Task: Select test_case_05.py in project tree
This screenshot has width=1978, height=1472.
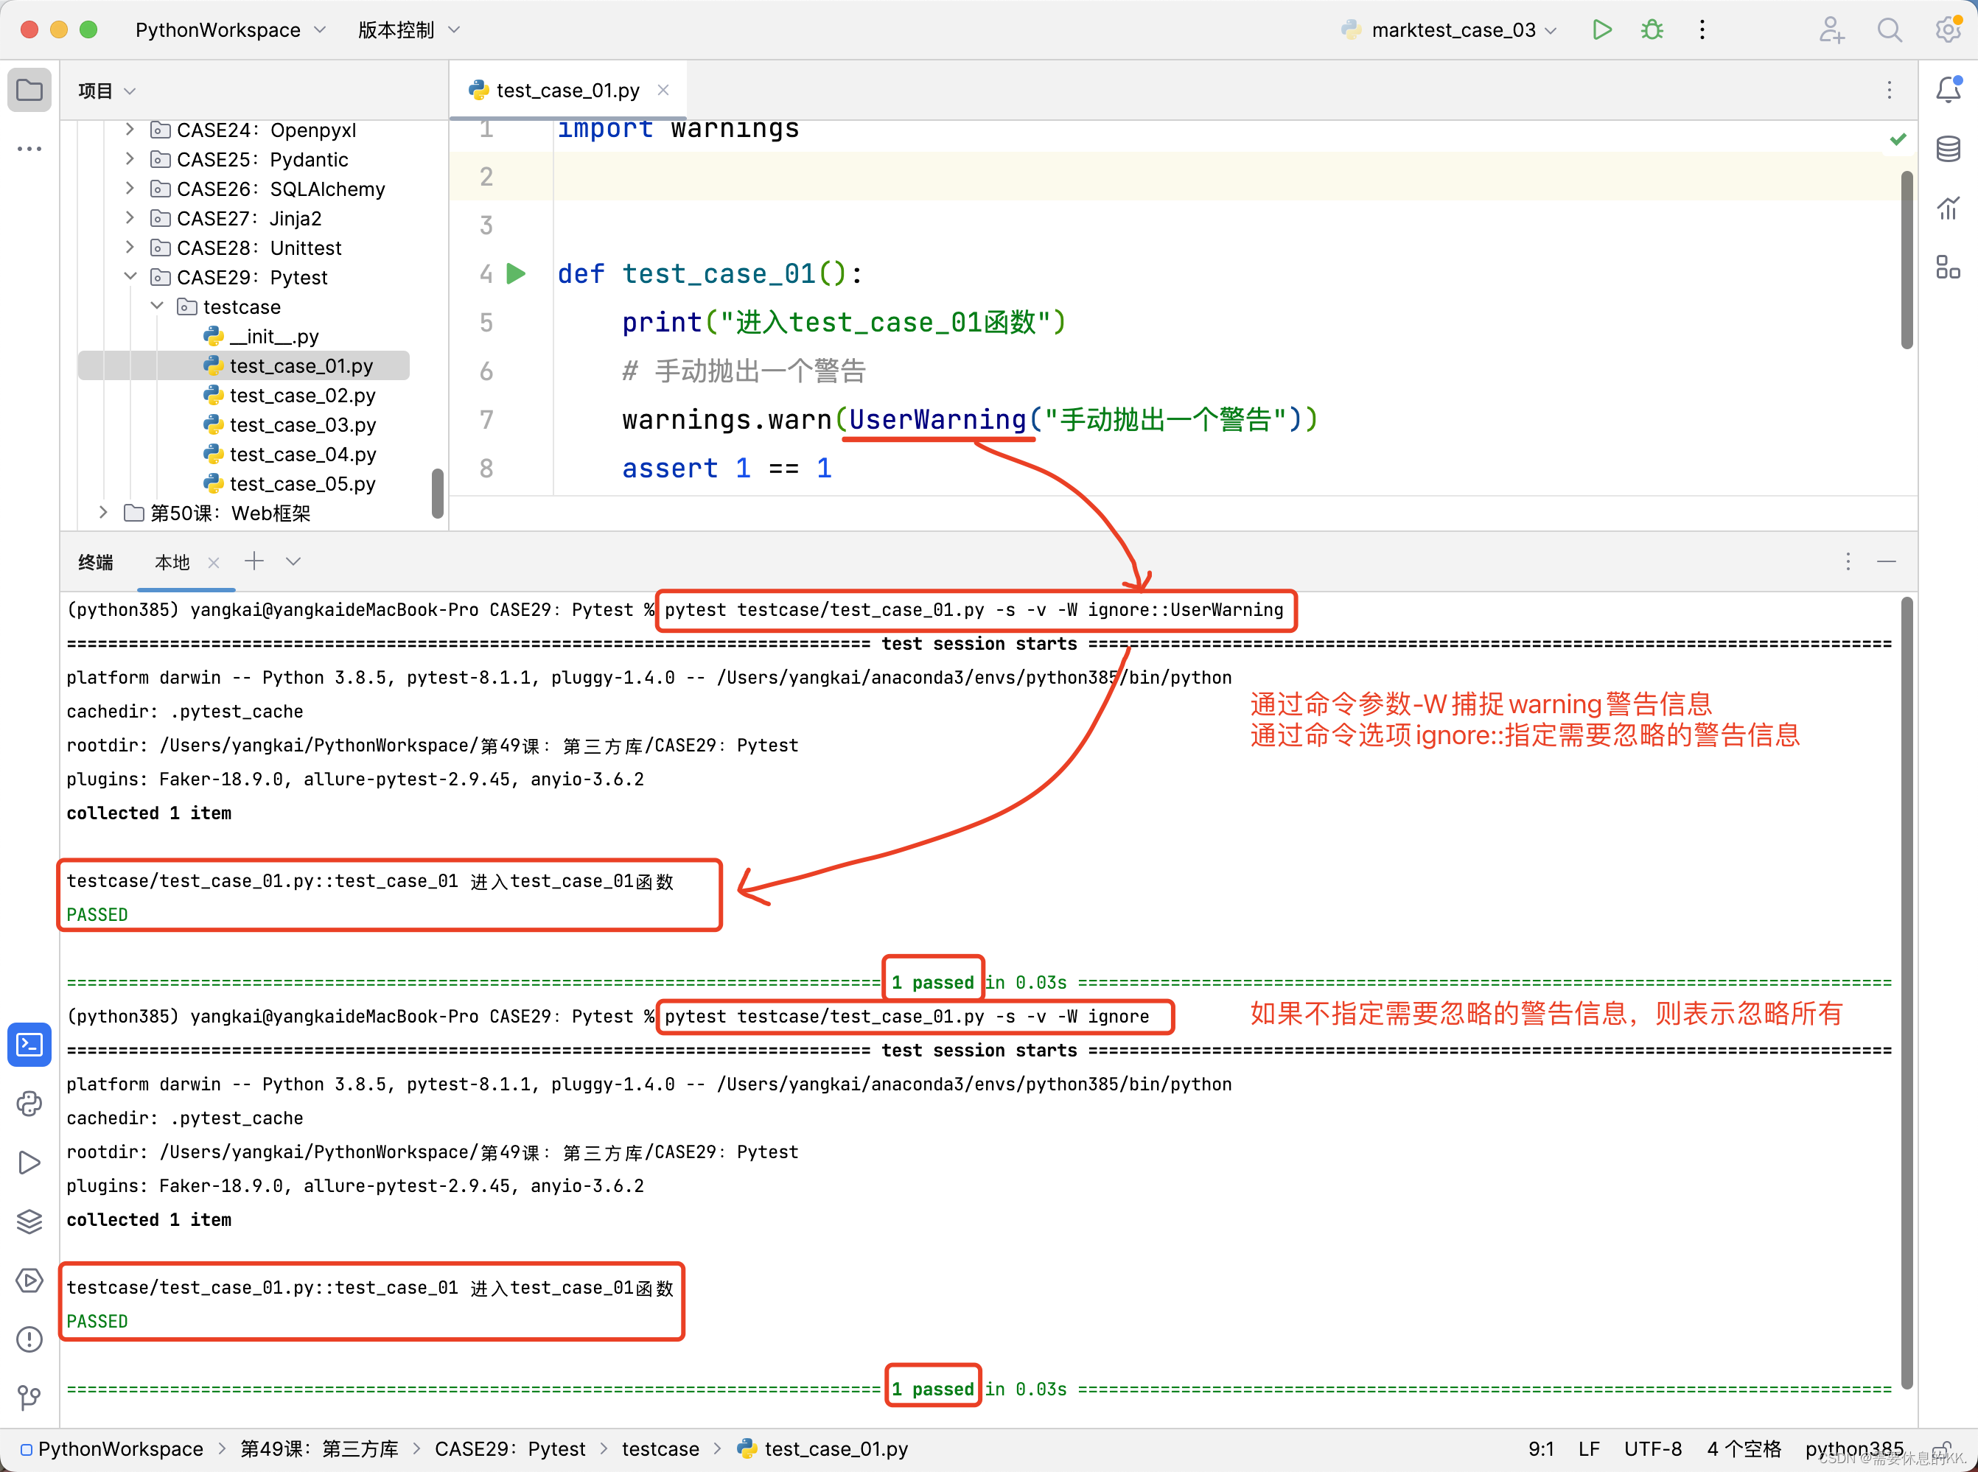Action: [x=289, y=483]
